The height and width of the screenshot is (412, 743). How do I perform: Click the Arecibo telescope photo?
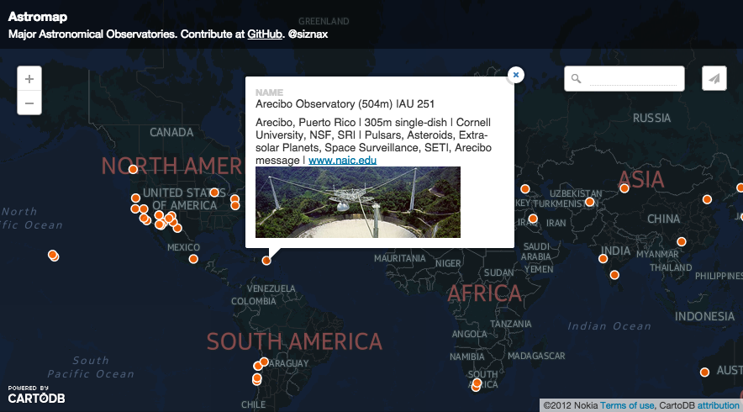(358, 202)
